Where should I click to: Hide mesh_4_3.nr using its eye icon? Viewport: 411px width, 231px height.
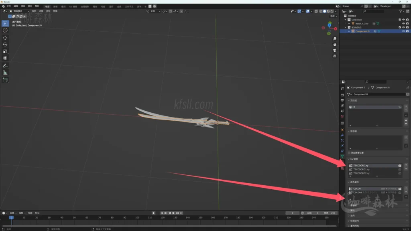[x=403, y=24]
